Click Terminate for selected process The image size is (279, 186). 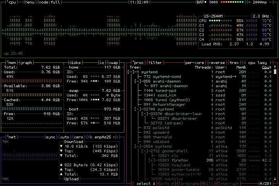point(189,183)
